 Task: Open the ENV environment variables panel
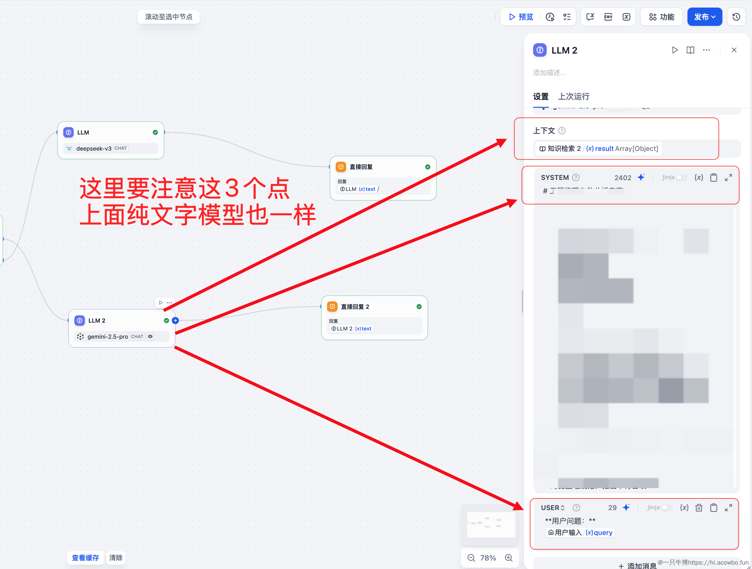[x=608, y=16]
